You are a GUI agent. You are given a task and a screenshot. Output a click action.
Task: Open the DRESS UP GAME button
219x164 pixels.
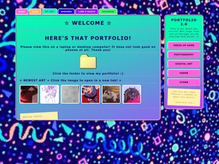tap(184, 45)
